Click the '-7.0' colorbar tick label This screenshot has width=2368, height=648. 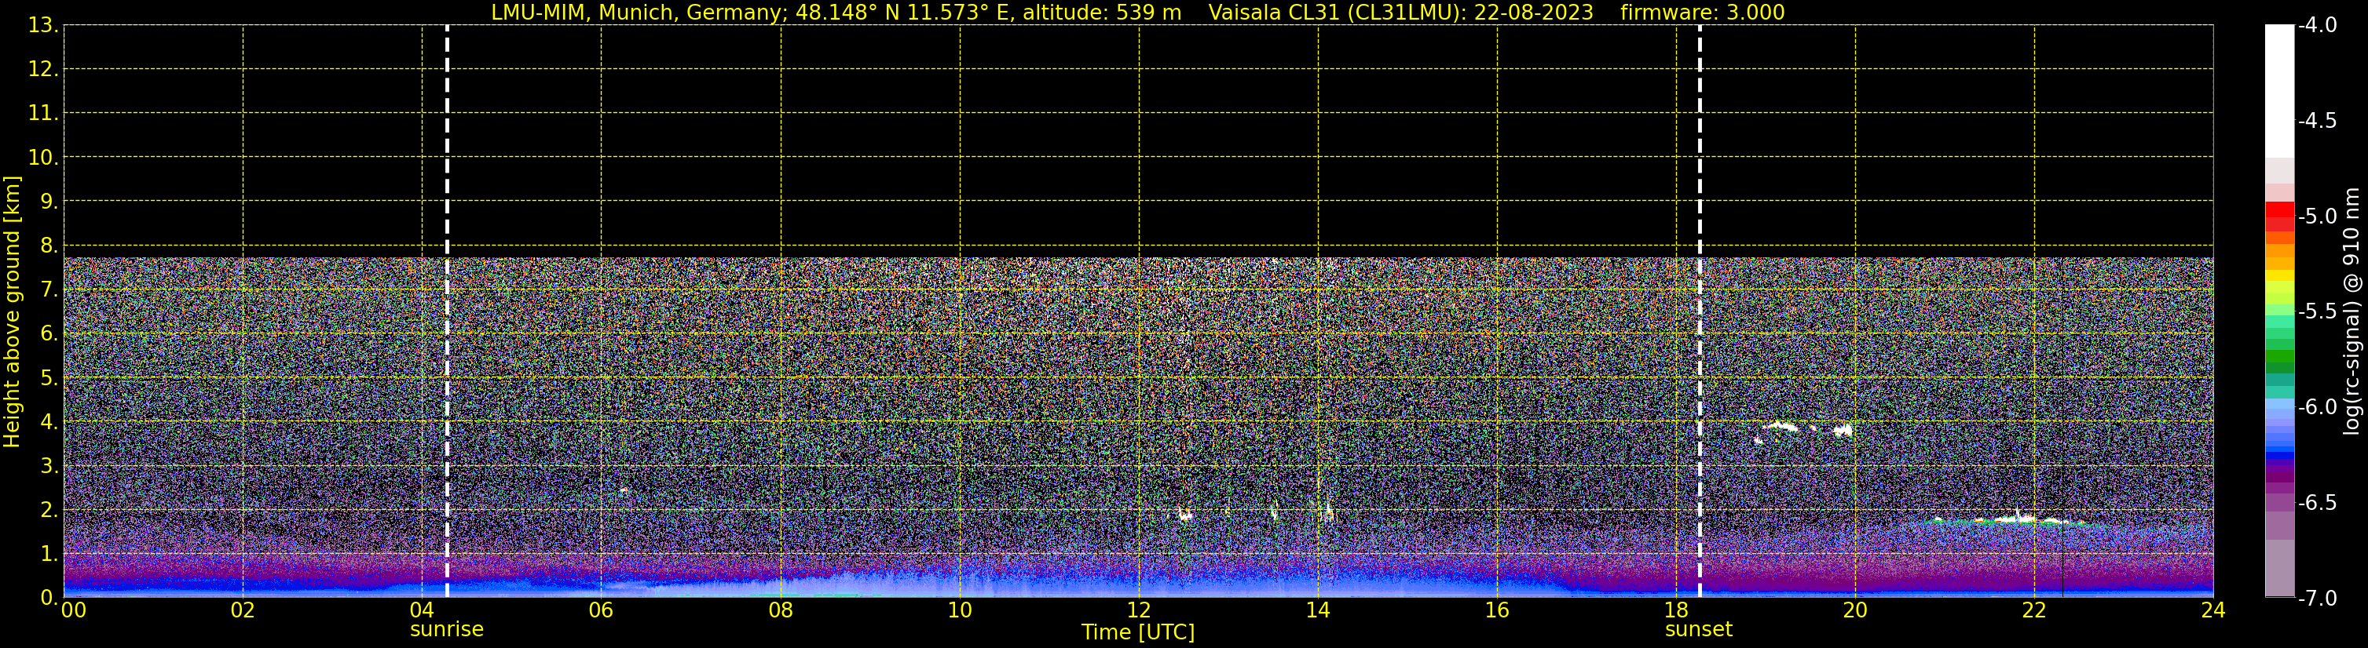2316,599
